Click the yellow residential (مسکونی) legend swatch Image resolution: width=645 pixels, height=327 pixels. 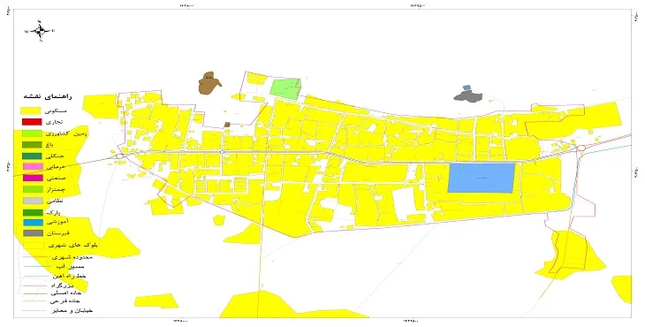pos(31,111)
